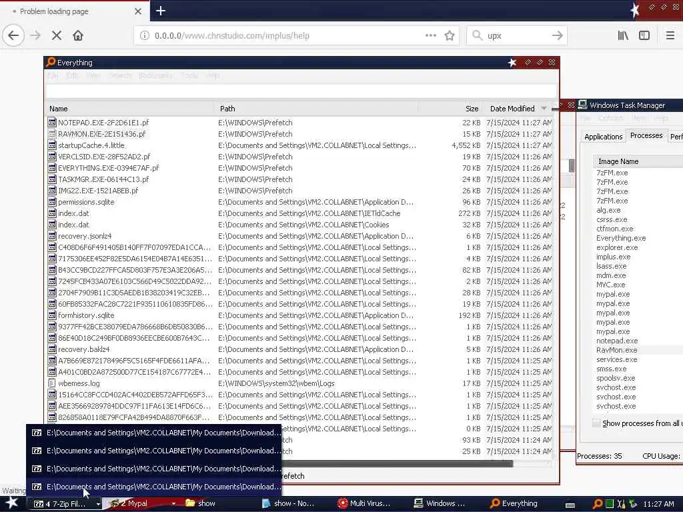Open Everything File menu
683x512 pixels.
(53, 76)
